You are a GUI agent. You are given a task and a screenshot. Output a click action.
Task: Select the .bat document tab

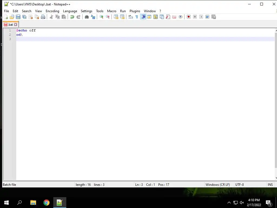[11, 25]
